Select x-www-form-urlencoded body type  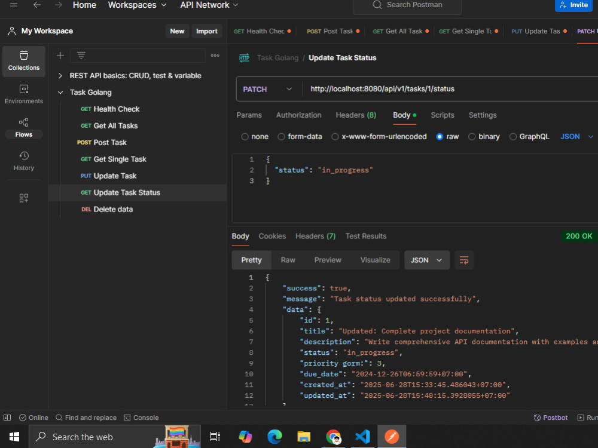[335, 137]
